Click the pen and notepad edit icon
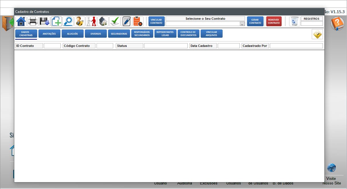This screenshot has height=189, width=347. pos(126,21)
